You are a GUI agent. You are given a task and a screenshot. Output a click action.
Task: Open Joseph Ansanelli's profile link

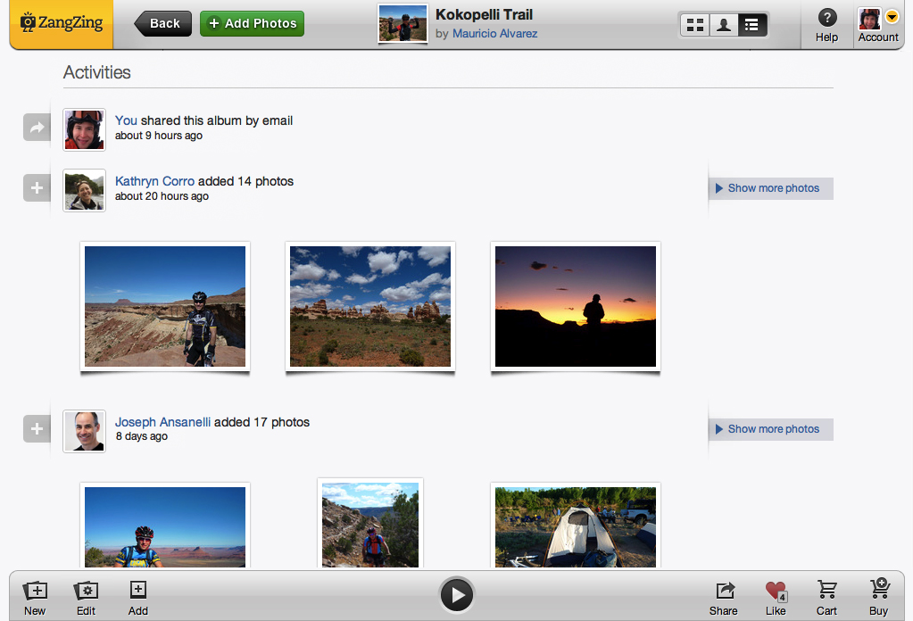(162, 422)
